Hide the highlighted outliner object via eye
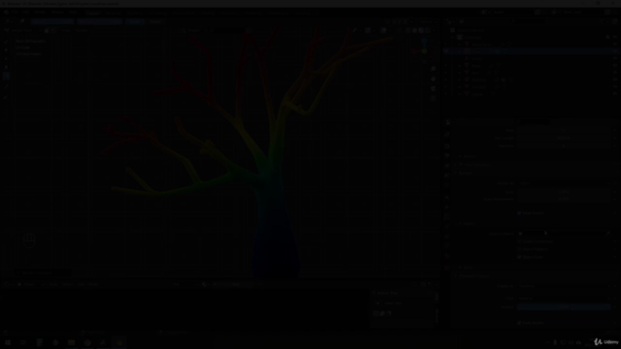 click(614, 51)
